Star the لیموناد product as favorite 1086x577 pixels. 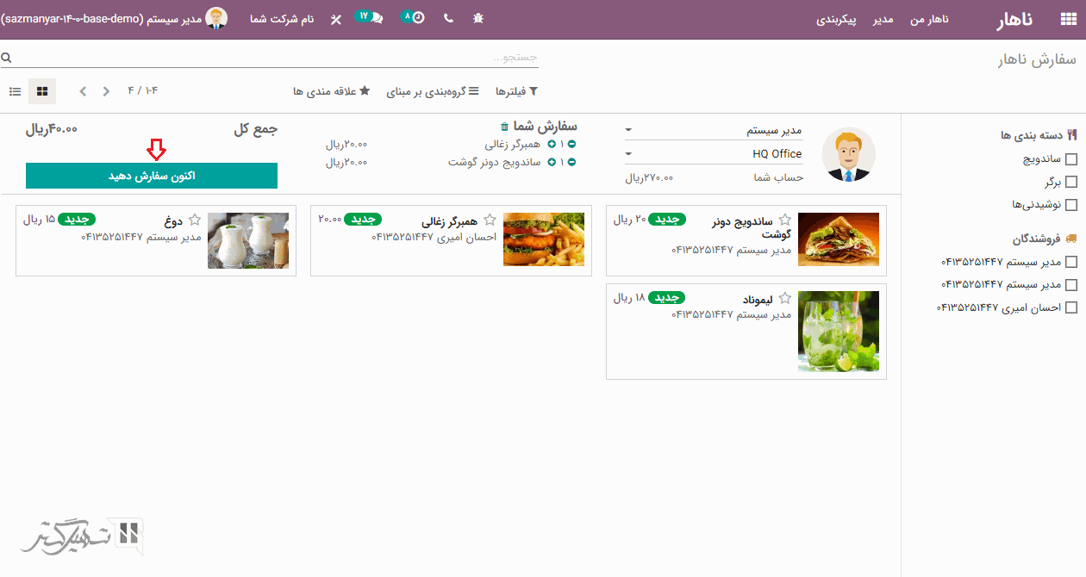coord(784,298)
